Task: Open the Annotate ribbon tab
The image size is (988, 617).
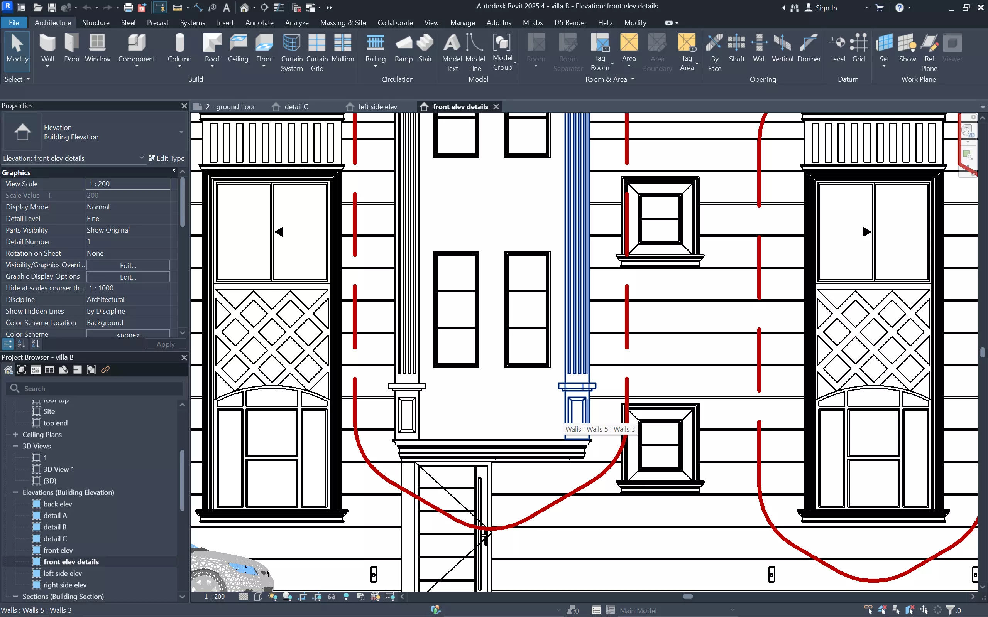Action: coord(259,22)
